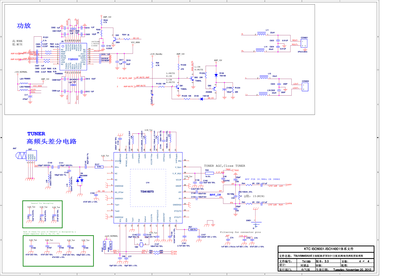Click the R49 resistor label

tap(207, 170)
